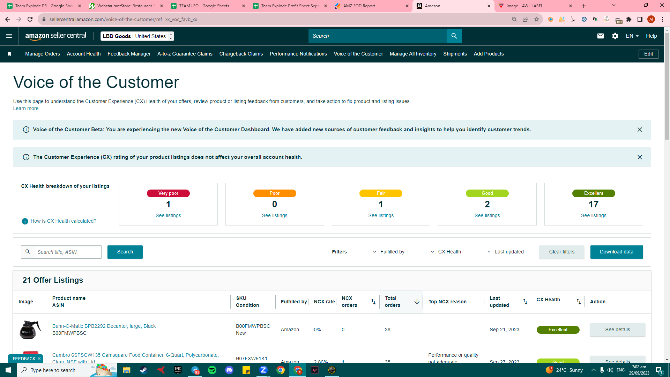Navigate to Performance Notifications

tap(298, 54)
